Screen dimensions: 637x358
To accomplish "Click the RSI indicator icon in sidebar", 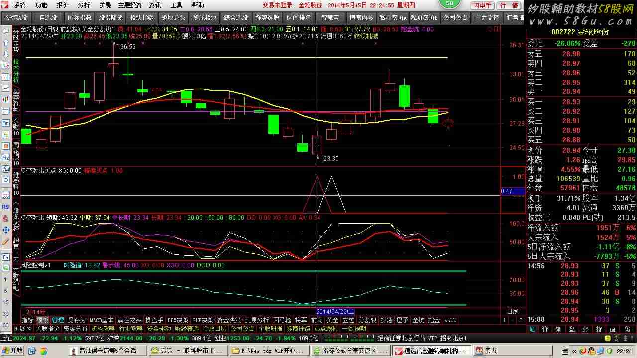I will 5,207.
